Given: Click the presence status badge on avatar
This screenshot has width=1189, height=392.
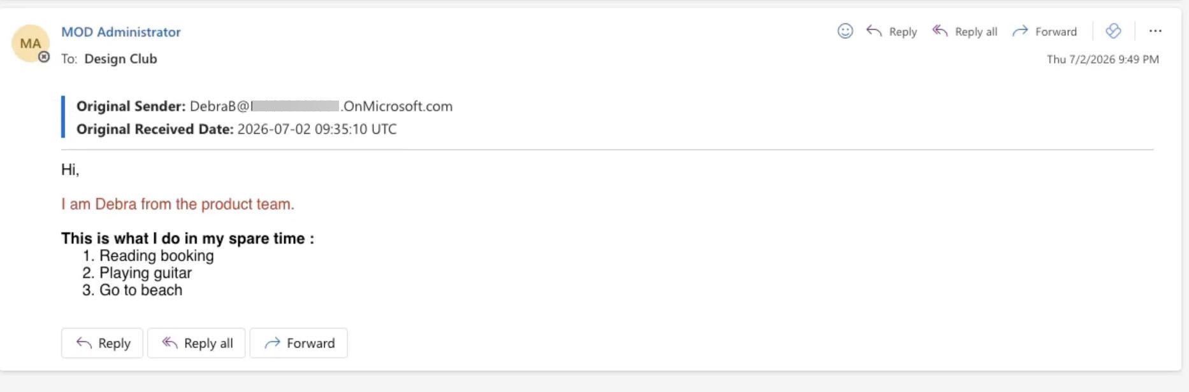Looking at the screenshot, I should coord(44,57).
